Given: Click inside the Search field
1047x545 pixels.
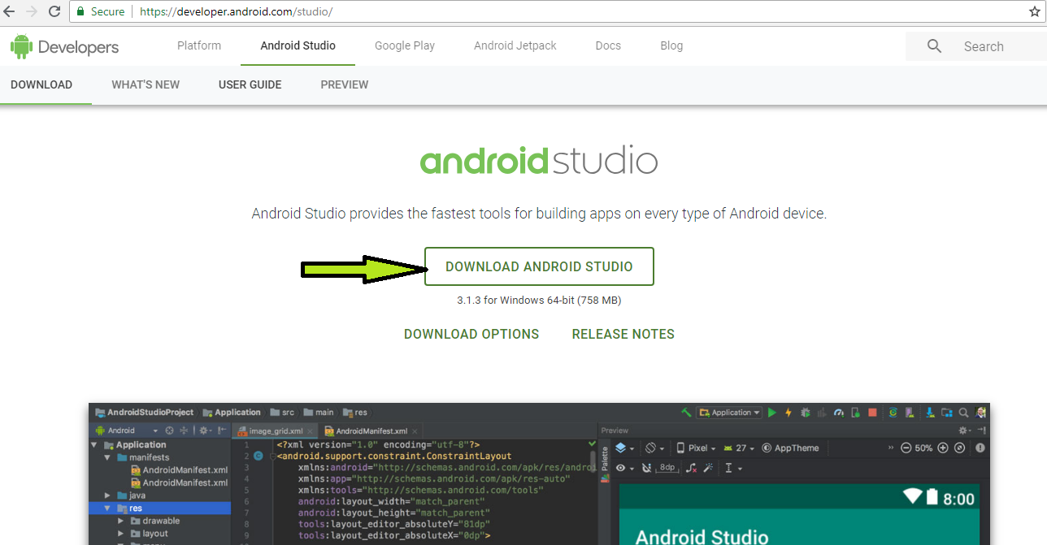Looking at the screenshot, I should (984, 46).
